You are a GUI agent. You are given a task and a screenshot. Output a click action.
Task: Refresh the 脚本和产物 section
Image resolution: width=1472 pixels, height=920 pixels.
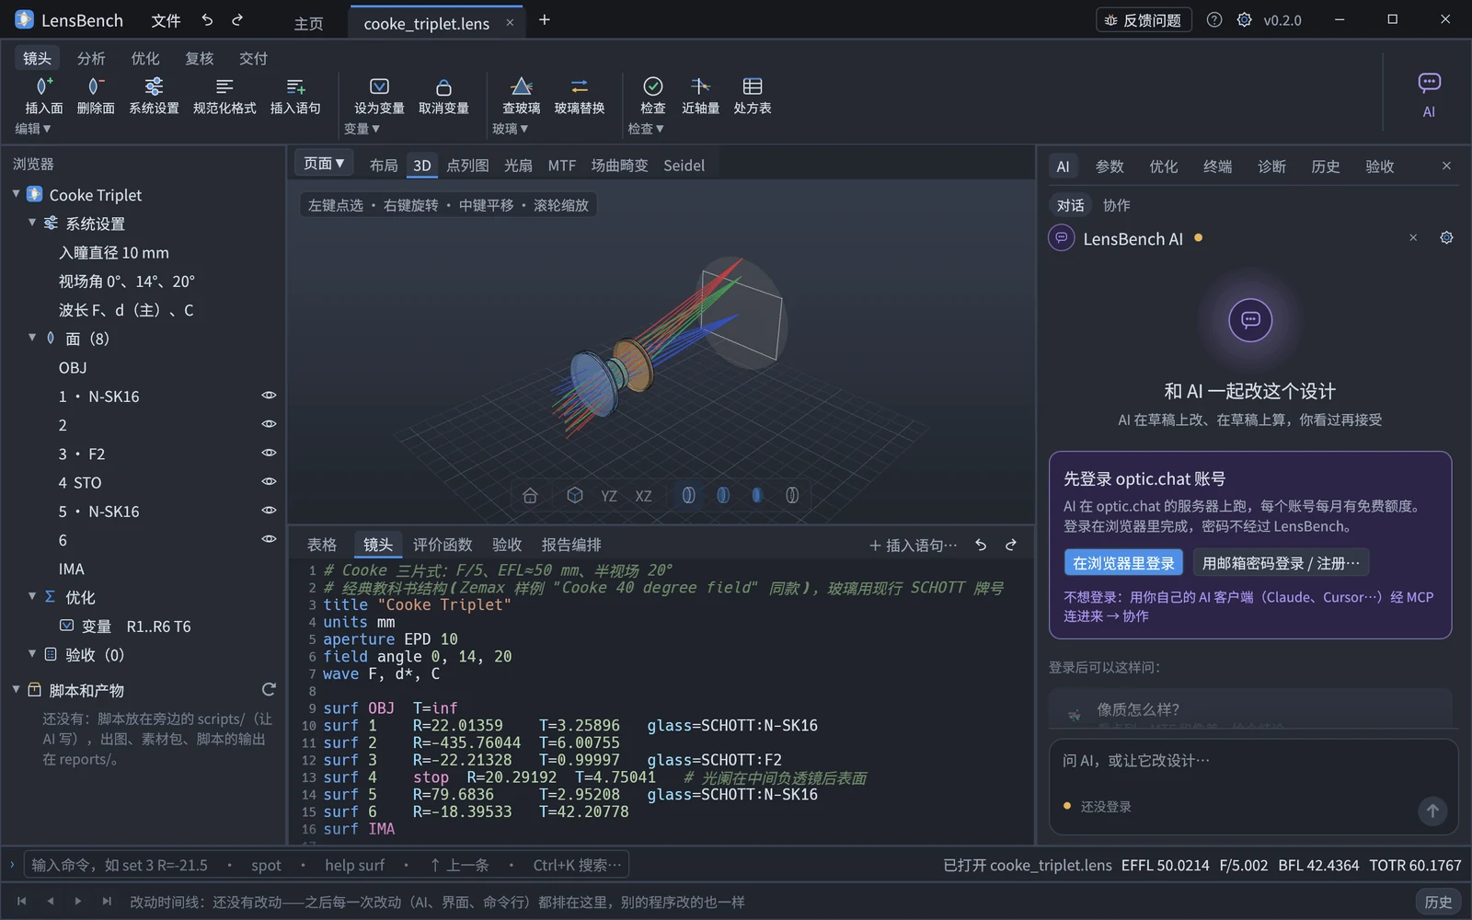click(269, 689)
